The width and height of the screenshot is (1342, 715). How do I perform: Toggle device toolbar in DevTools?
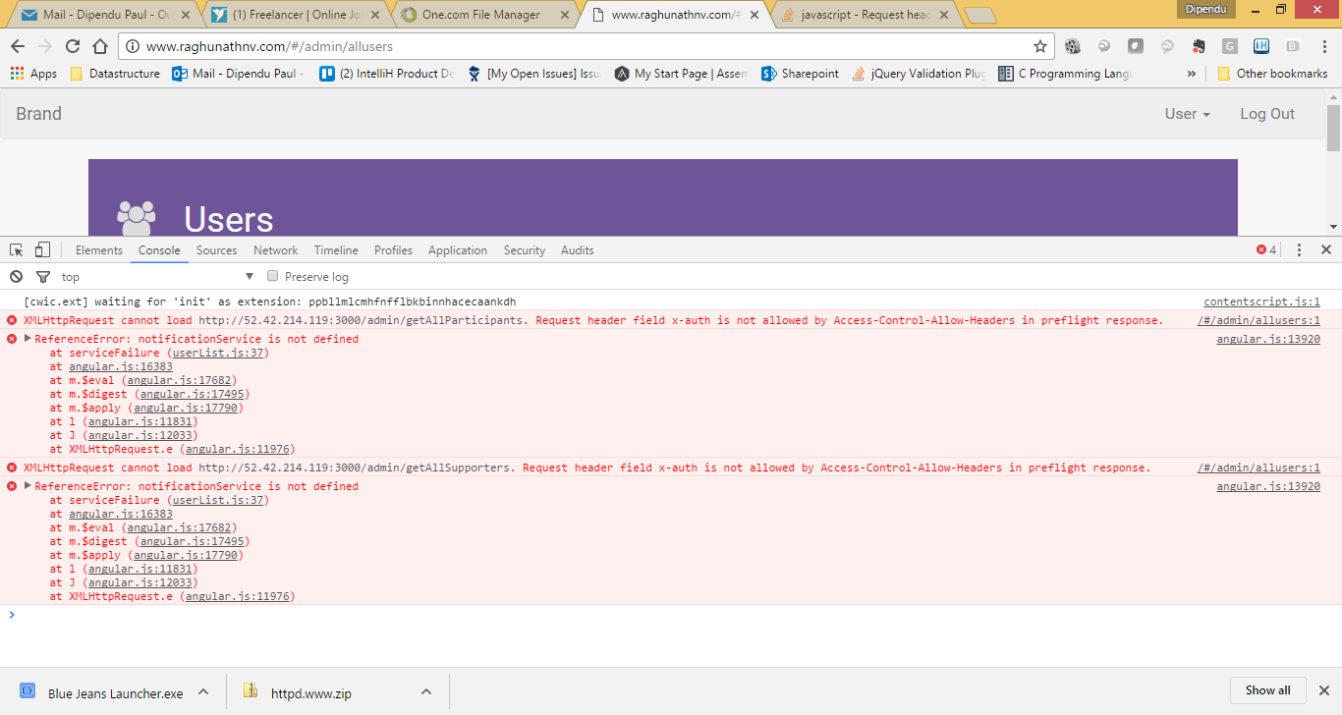[x=42, y=250]
